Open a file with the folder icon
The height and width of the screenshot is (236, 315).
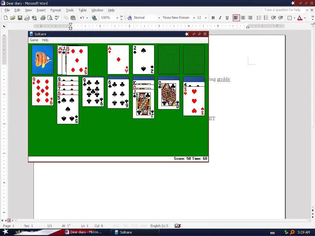(x=13, y=18)
